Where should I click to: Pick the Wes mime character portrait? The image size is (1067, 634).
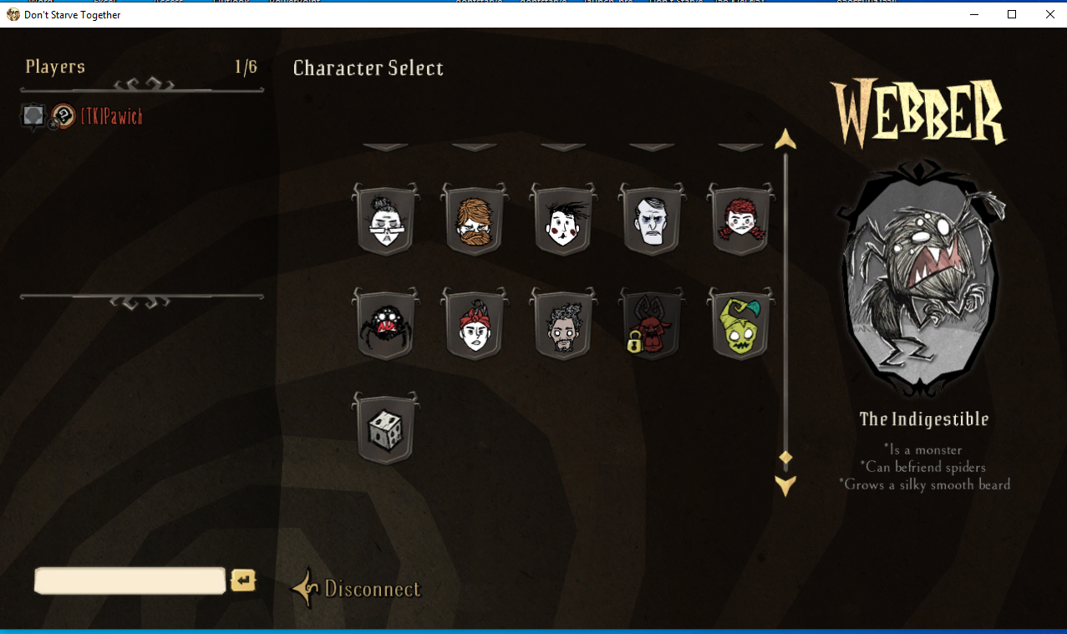[562, 221]
